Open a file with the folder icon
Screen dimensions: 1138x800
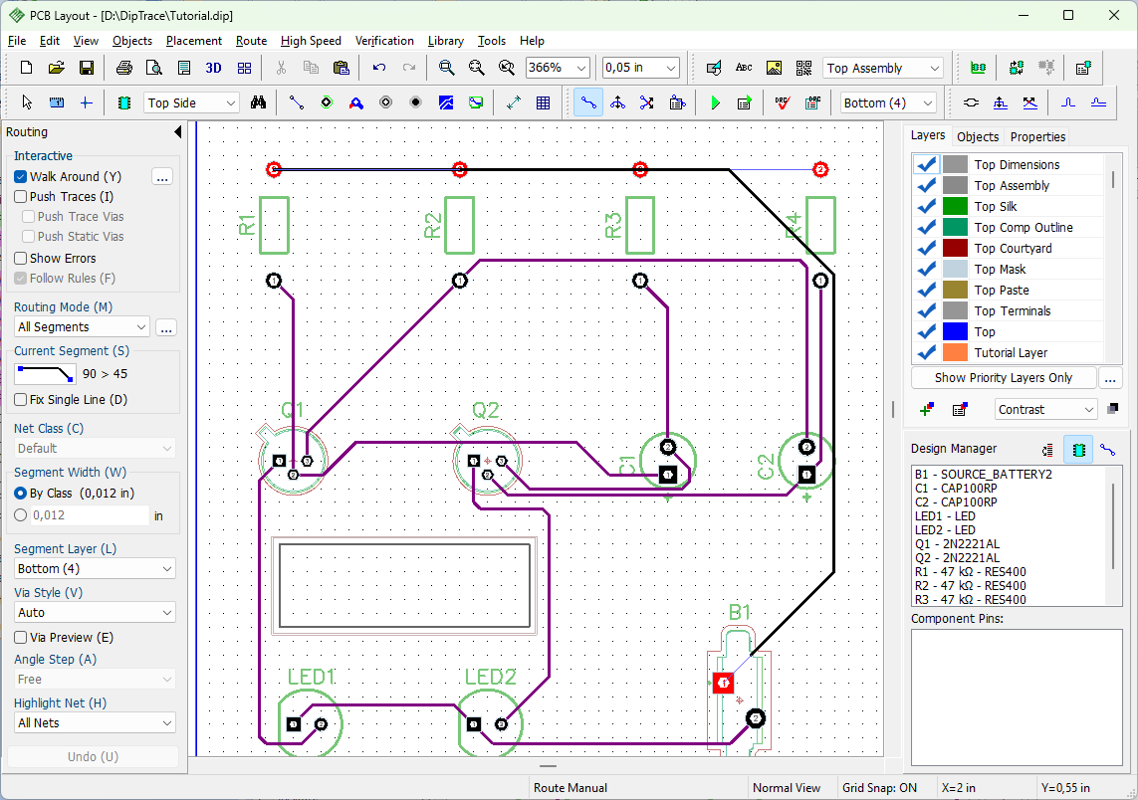[x=56, y=68]
